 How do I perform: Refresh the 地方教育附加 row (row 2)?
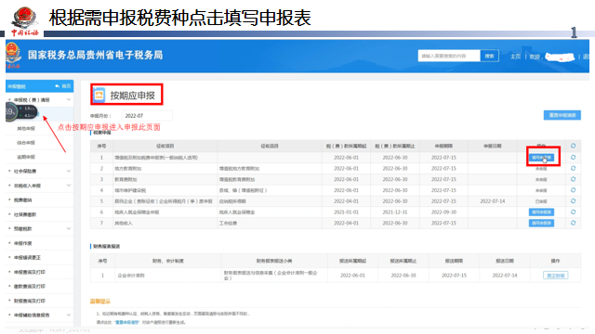tap(573, 168)
